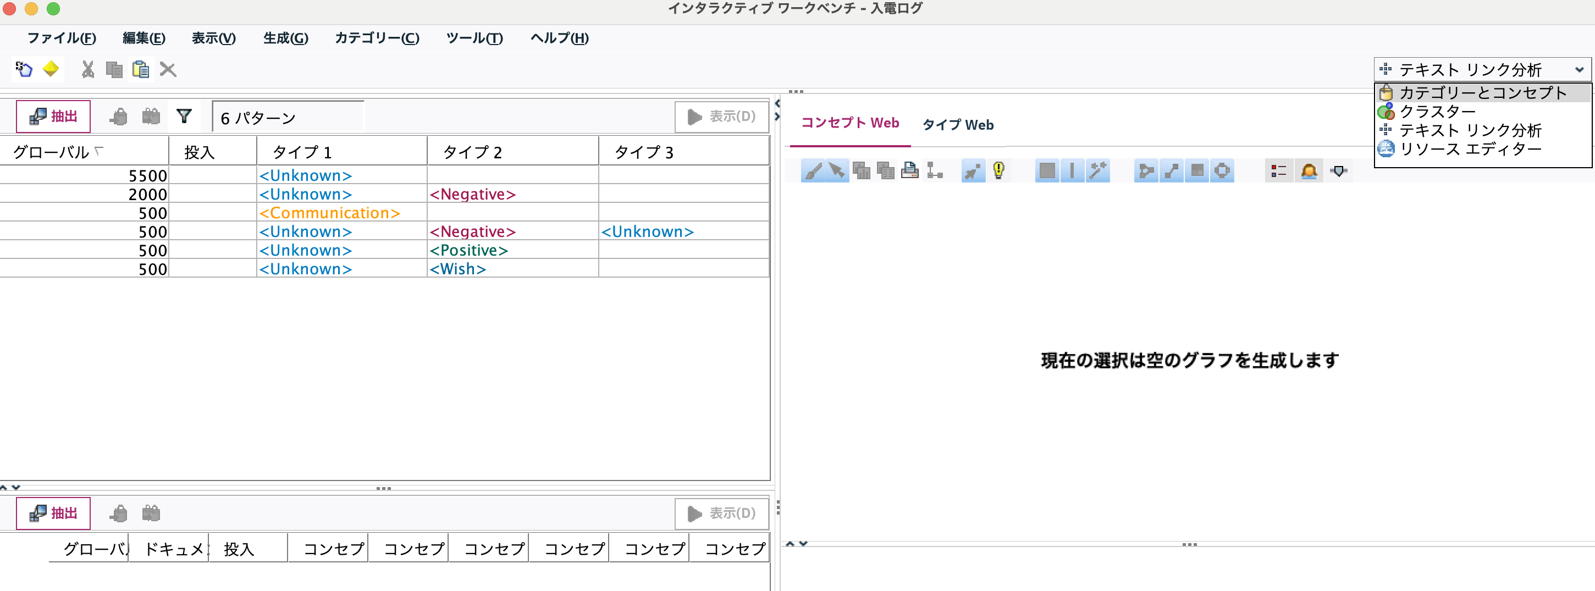
Task: Toggle the graph legend display
Action: pyautogui.click(x=1279, y=172)
